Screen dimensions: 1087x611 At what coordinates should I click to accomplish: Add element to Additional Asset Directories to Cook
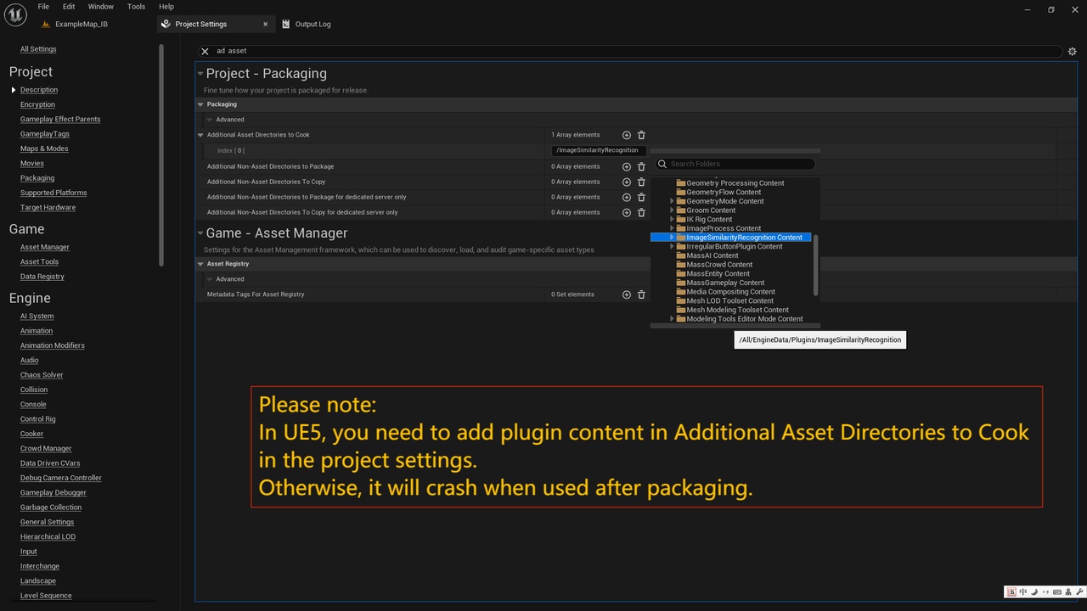pos(627,135)
